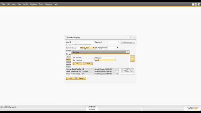
Task: Open the Window menu
Action: [48, 4]
